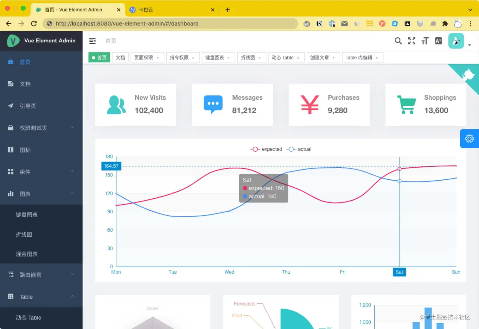Click the Shoppings cart icon

click(406, 105)
